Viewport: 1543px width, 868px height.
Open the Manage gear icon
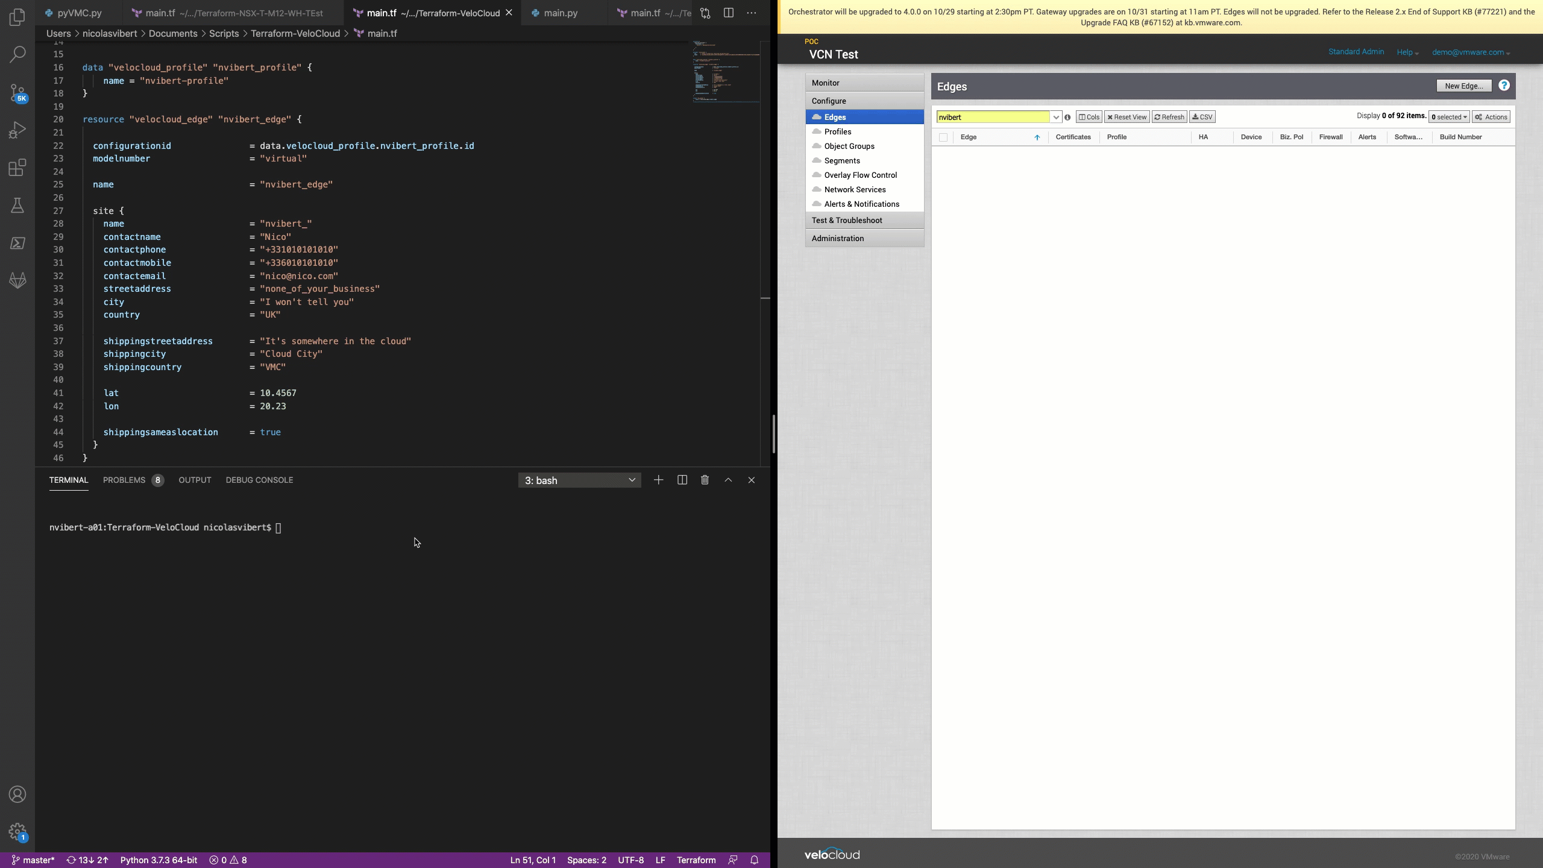point(17,832)
